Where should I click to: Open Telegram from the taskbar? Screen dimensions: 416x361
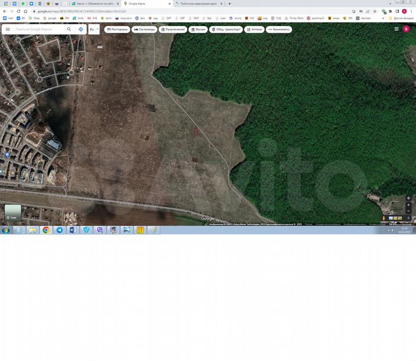click(x=59, y=230)
